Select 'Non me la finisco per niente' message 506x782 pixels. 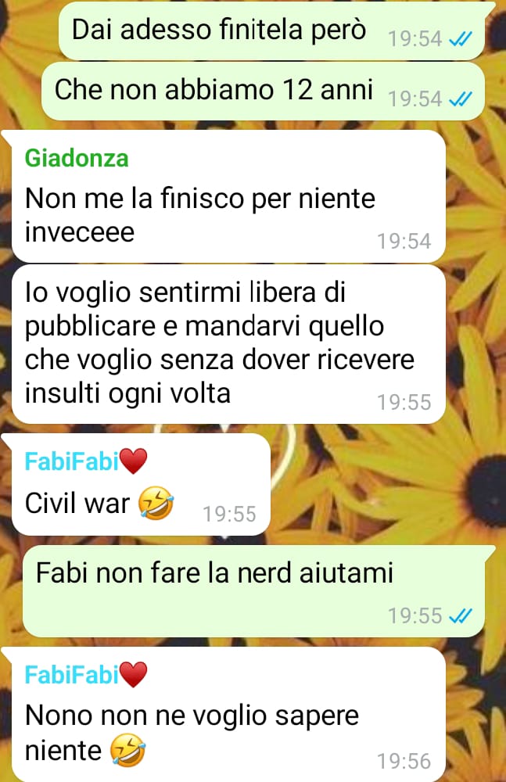coord(228,196)
